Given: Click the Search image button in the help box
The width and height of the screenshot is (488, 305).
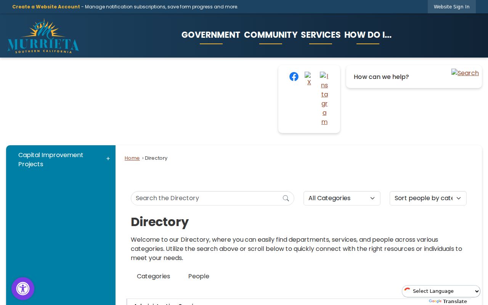Looking at the screenshot, I should (x=465, y=73).
